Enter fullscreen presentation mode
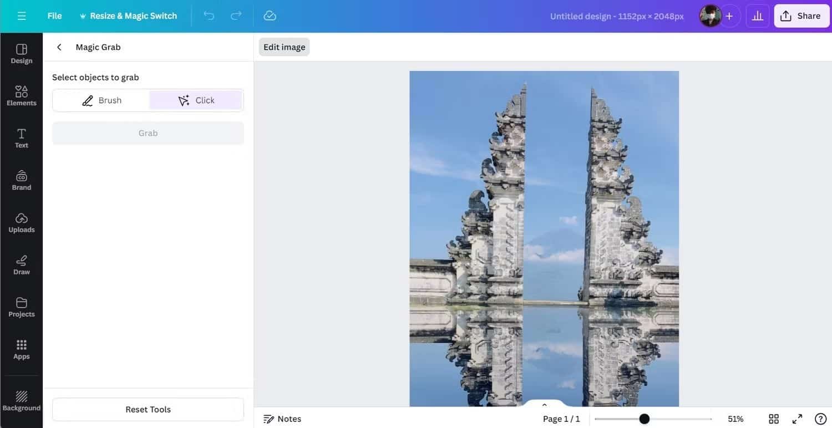The image size is (832, 428). pyautogui.click(x=797, y=419)
